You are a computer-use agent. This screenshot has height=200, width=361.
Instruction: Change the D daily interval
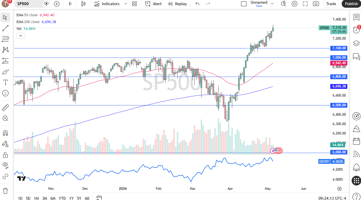point(70,4)
